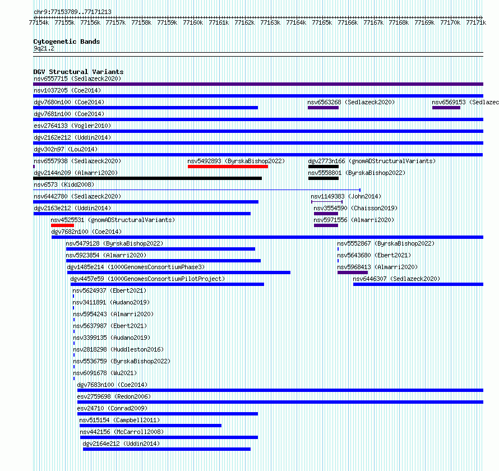Click nsv1149383 (John2014) label
This screenshot has width=499, height=471.
pyautogui.click(x=346, y=196)
